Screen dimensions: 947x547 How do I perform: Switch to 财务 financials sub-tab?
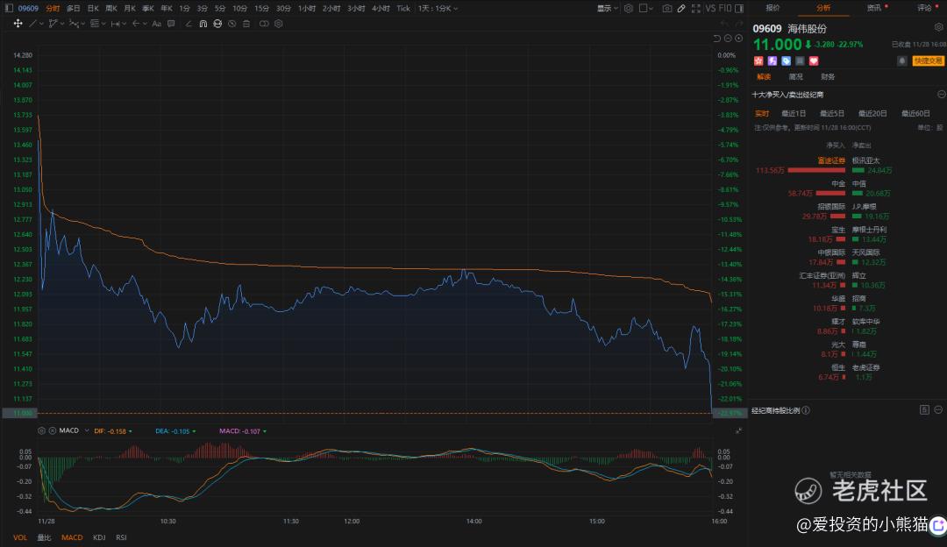pos(828,76)
